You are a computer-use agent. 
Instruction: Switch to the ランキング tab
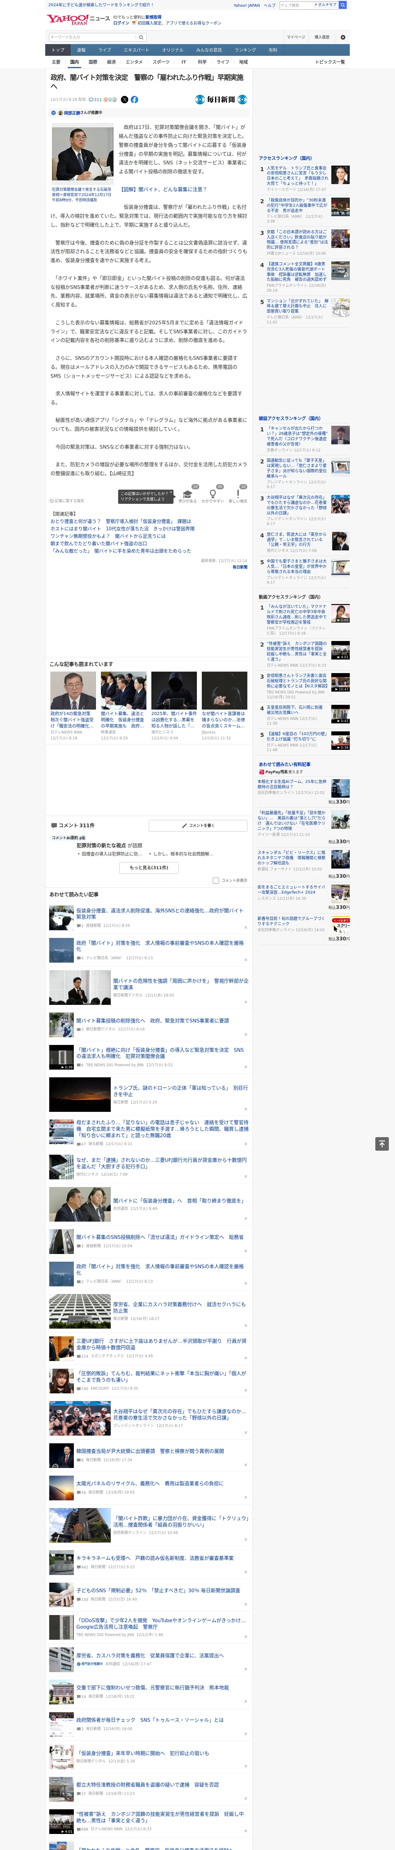click(245, 50)
